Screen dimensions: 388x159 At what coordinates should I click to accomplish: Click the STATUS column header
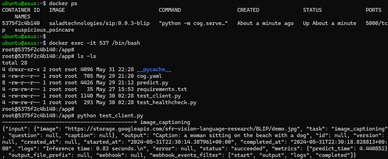(x=312, y=10)
